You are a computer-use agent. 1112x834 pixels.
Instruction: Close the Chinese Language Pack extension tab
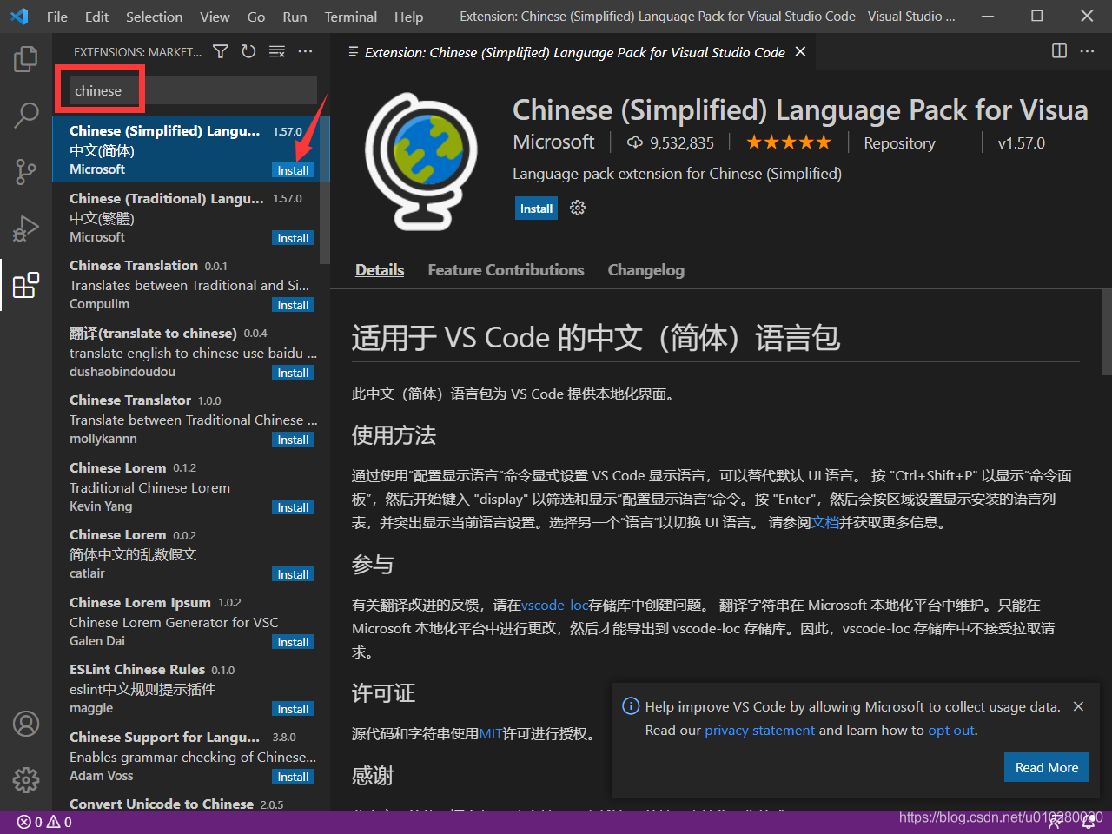pyautogui.click(x=800, y=52)
